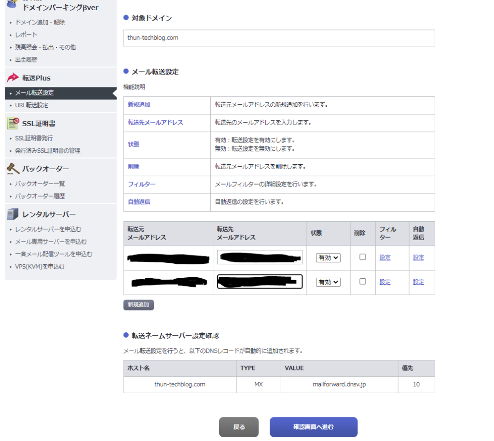Viewport: 494px width, 441px height.
Task: Open the 有効 status dropdown on first row
Action: pos(328,258)
